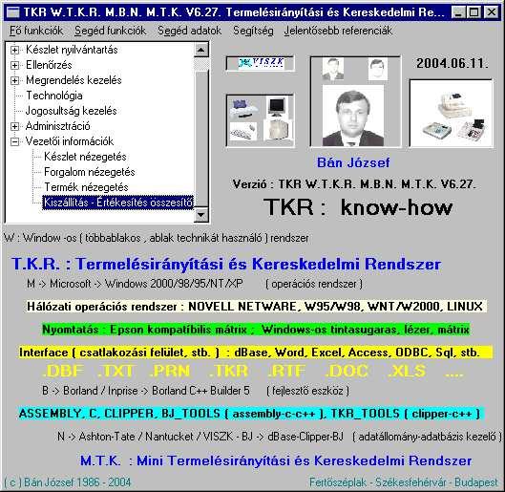Click the Verzió text line
The height and width of the screenshot is (492, 505).
(353, 184)
